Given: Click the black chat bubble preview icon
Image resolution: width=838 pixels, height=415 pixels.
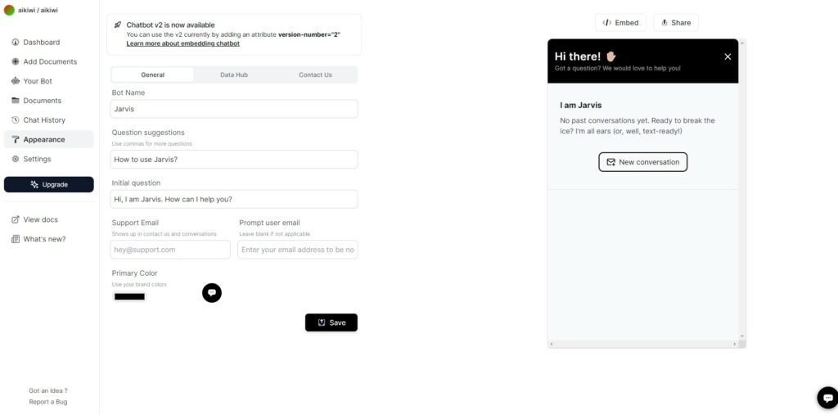Looking at the screenshot, I should pyautogui.click(x=212, y=292).
